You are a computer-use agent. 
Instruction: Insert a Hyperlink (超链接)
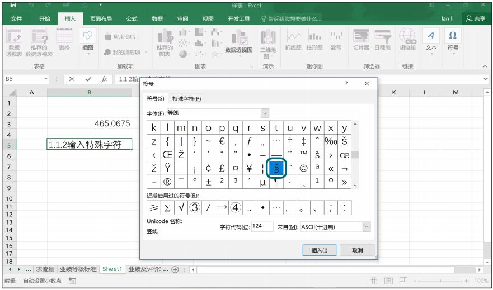pyautogui.click(x=407, y=40)
